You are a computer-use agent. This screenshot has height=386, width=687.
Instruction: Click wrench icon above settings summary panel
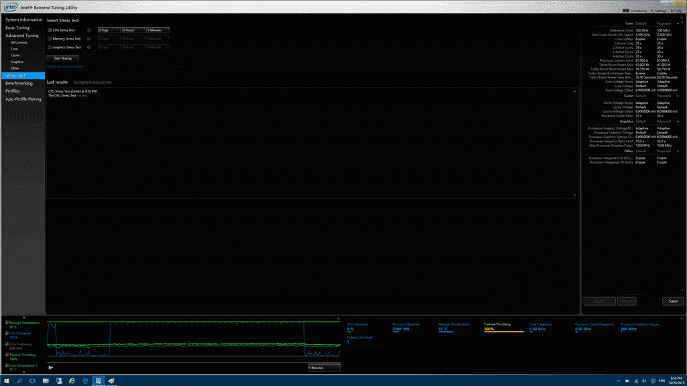[682, 18]
